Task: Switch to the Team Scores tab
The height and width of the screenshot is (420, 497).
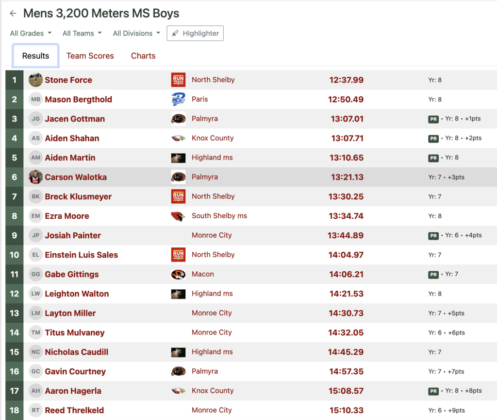Action: [x=90, y=56]
